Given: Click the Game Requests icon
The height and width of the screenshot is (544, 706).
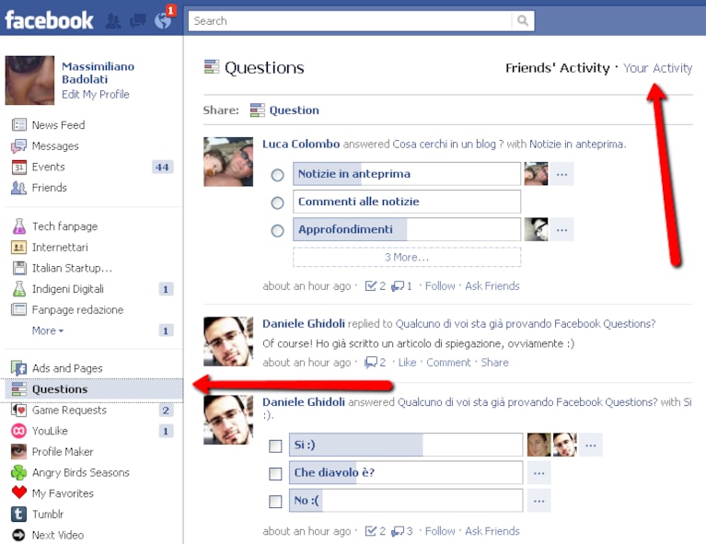Looking at the screenshot, I should 19,410.
